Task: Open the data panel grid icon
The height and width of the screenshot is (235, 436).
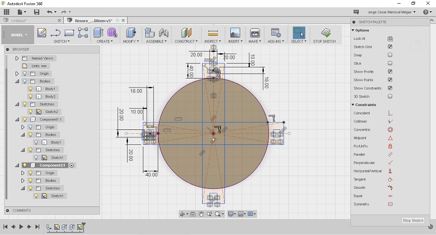Action: [6, 12]
